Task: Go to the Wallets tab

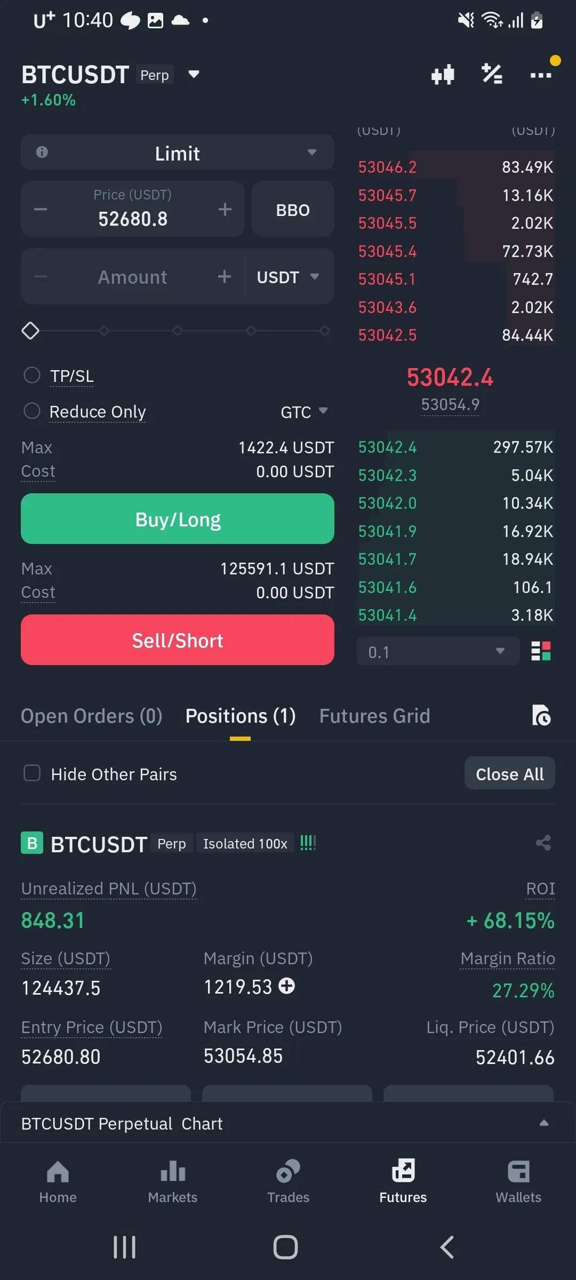Action: click(x=518, y=1181)
